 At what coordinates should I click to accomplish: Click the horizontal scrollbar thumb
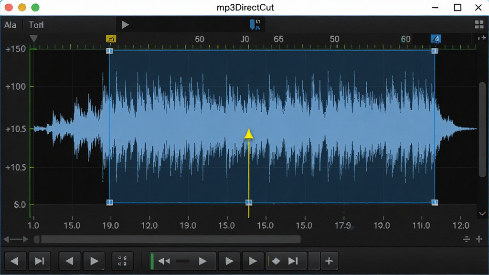coord(171,239)
